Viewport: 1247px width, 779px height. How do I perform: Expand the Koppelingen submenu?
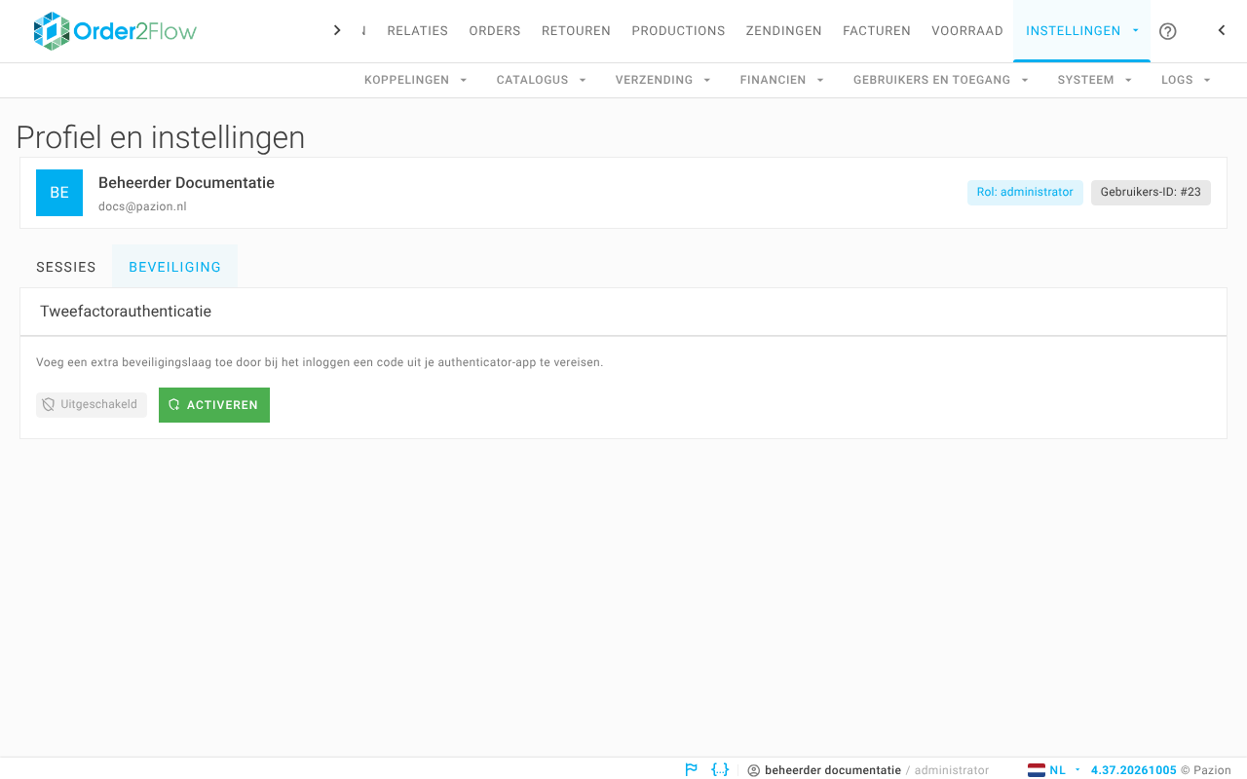click(416, 80)
